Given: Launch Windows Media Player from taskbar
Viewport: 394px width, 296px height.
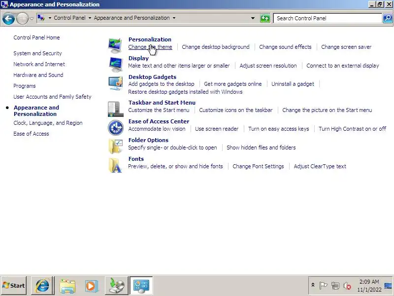Looking at the screenshot, I should tap(91, 286).
